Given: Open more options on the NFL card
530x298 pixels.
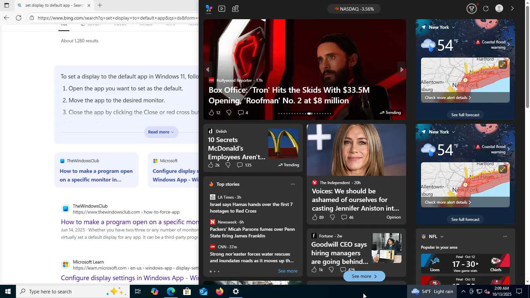Looking at the screenshot, I should [x=505, y=236].
